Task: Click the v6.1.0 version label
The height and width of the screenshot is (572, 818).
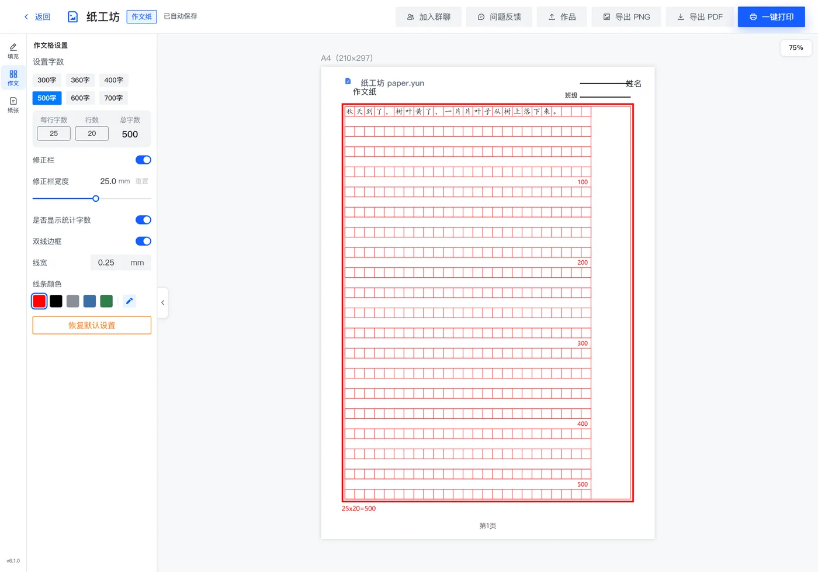Action: click(13, 561)
